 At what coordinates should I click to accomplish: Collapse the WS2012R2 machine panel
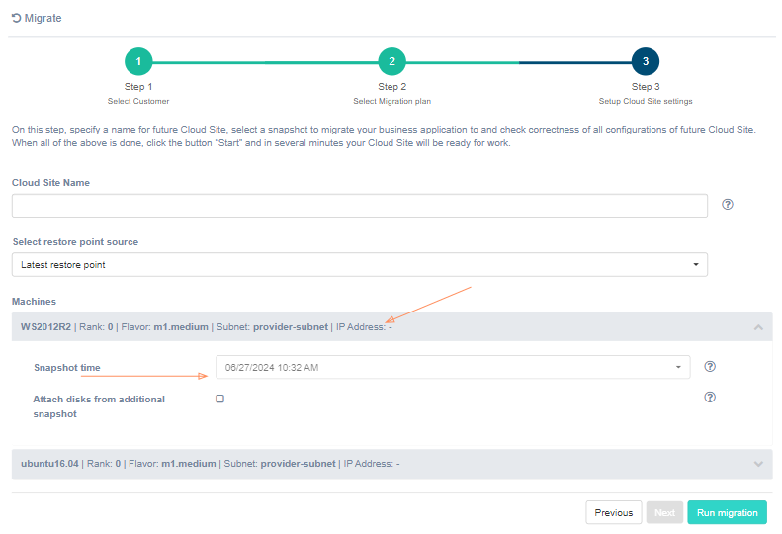click(x=757, y=327)
